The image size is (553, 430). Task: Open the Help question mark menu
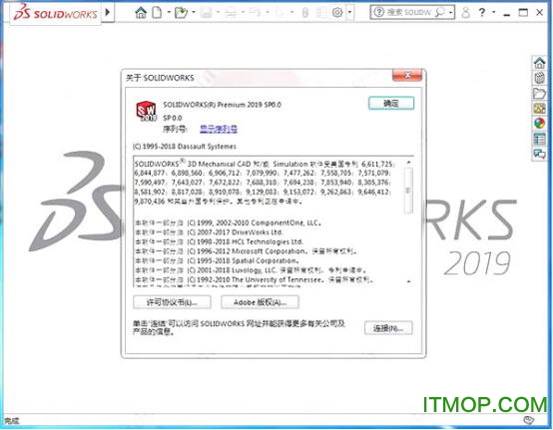(482, 13)
